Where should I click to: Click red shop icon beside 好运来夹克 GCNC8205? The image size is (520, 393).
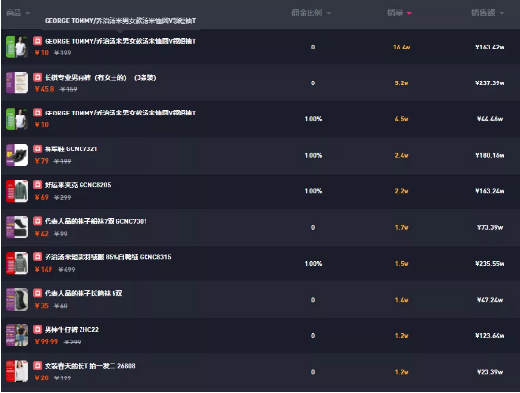(x=37, y=184)
